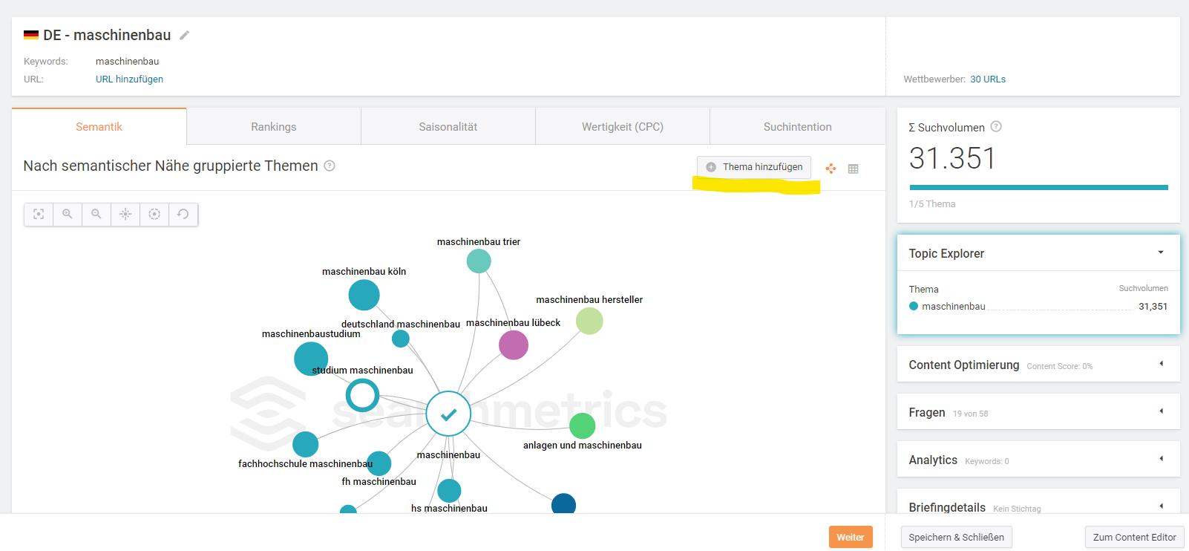
Task: Select the dark blue node at graph bottom
Action: tap(564, 503)
